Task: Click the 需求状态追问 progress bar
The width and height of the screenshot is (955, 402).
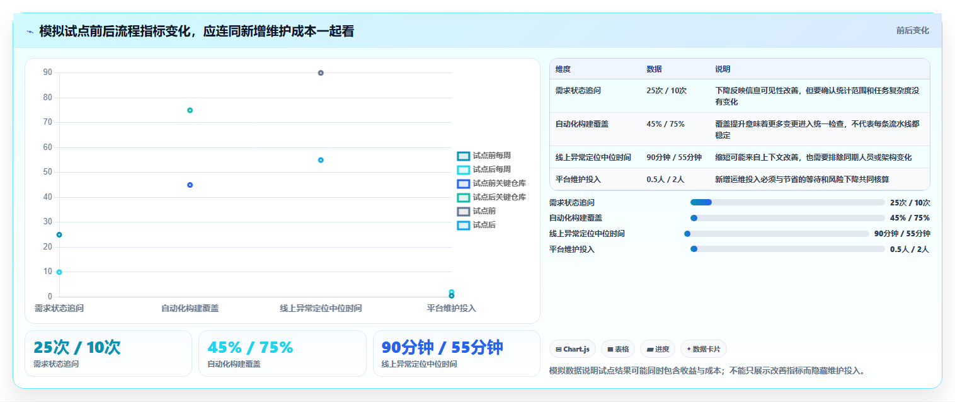Action: point(787,202)
